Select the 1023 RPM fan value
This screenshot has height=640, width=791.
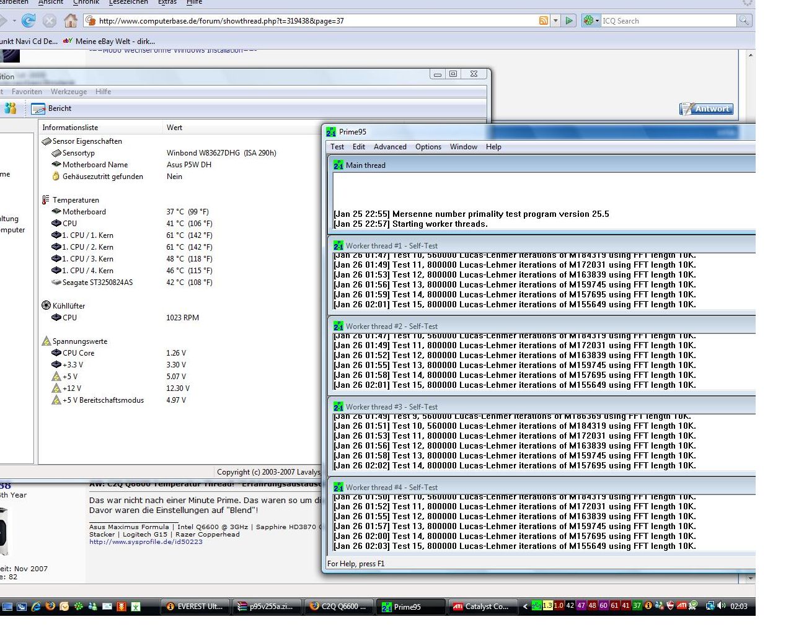point(182,318)
